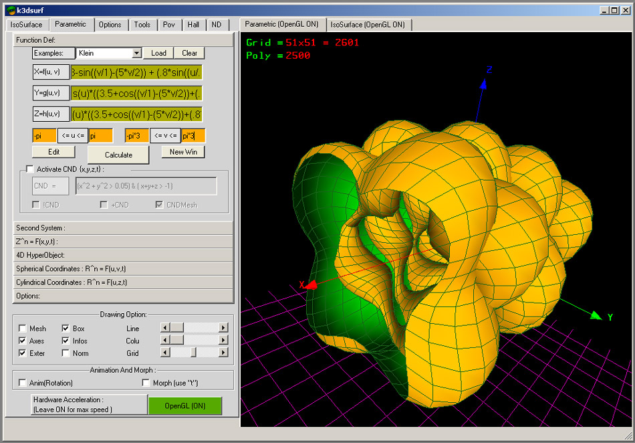Click the Clear button
This screenshot has height=443, width=635.
click(189, 53)
